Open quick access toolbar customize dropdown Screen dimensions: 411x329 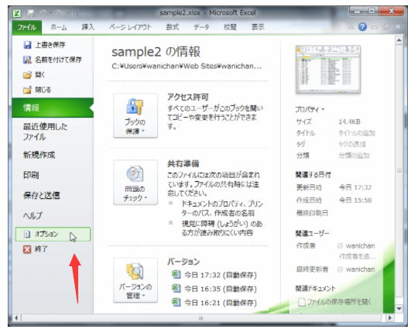(77, 13)
